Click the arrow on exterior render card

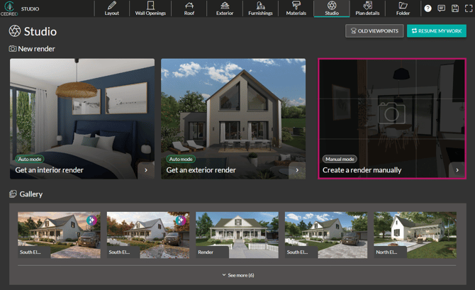pos(297,170)
